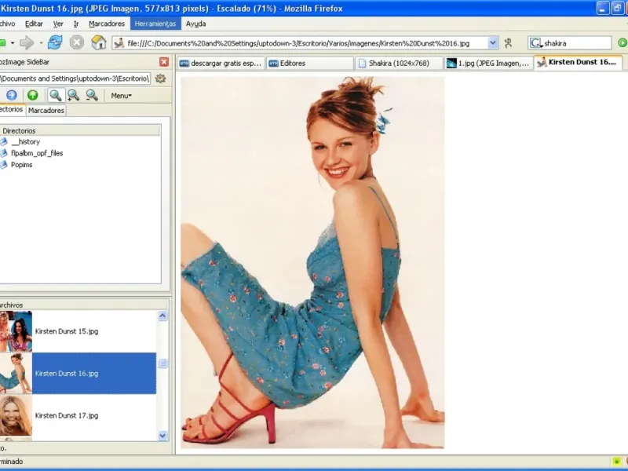Click the file URL in address bar
The image size is (628, 471).
pyautogui.click(x=298, y=43)
